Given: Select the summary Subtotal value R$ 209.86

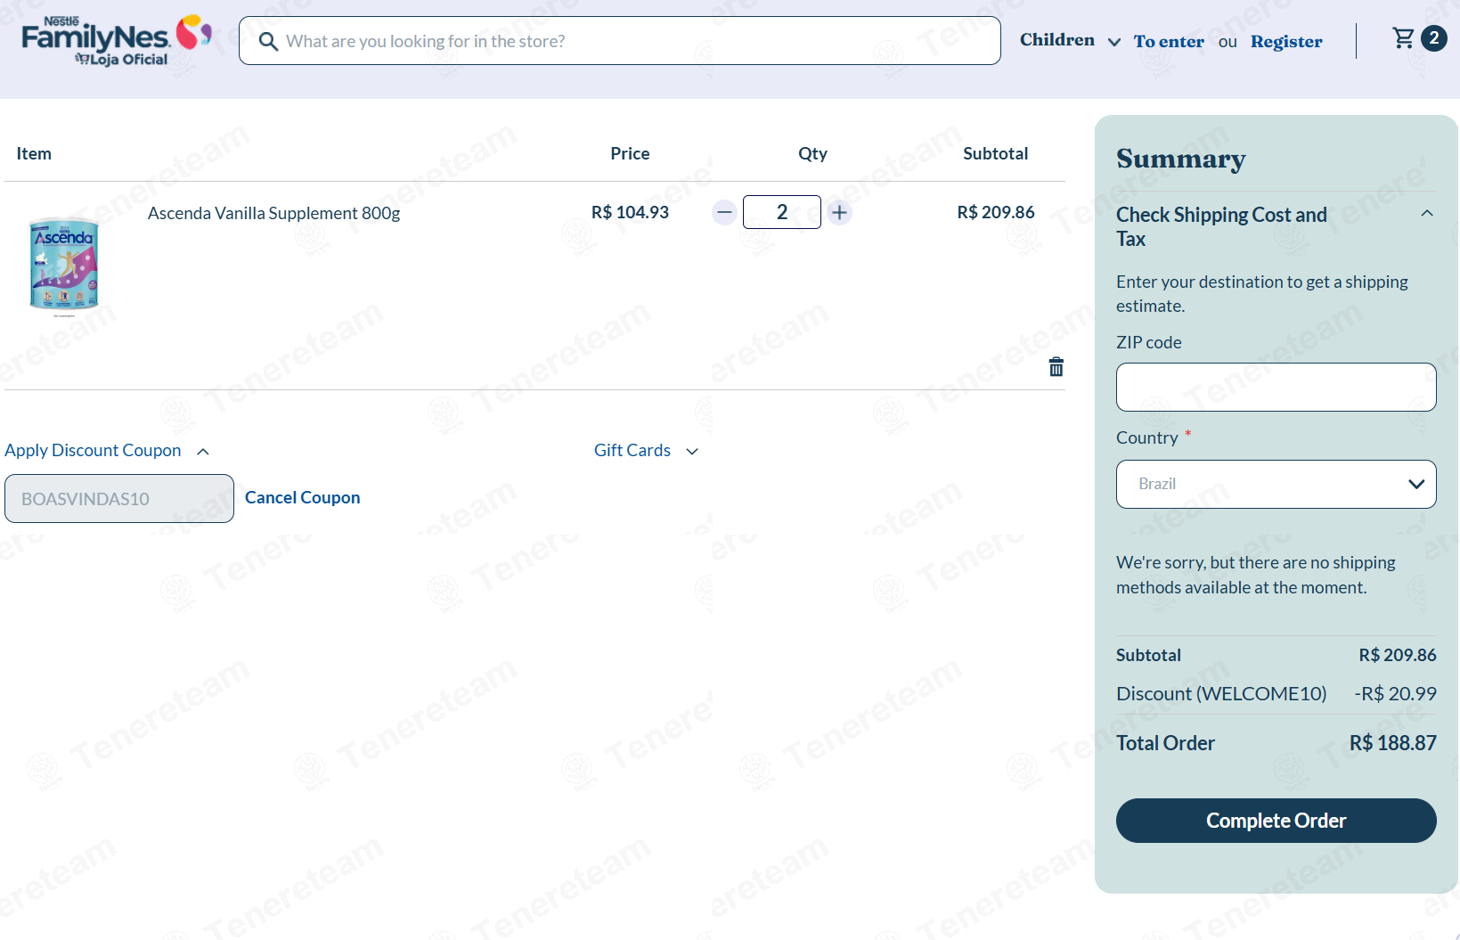Looking at the screenshot, I should pyautogui.click(x=1397, y=655).
